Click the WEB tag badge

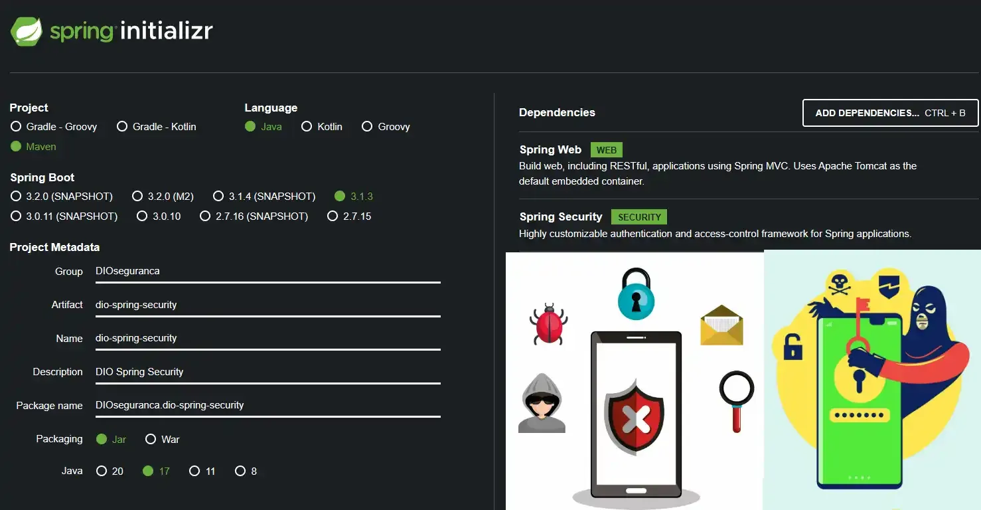(607, 151)
